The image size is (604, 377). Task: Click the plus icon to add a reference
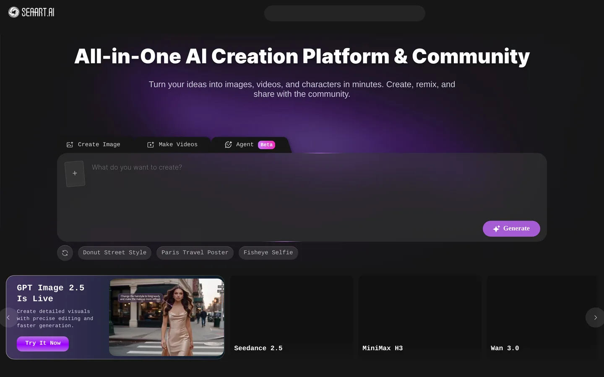coord(75,173)
